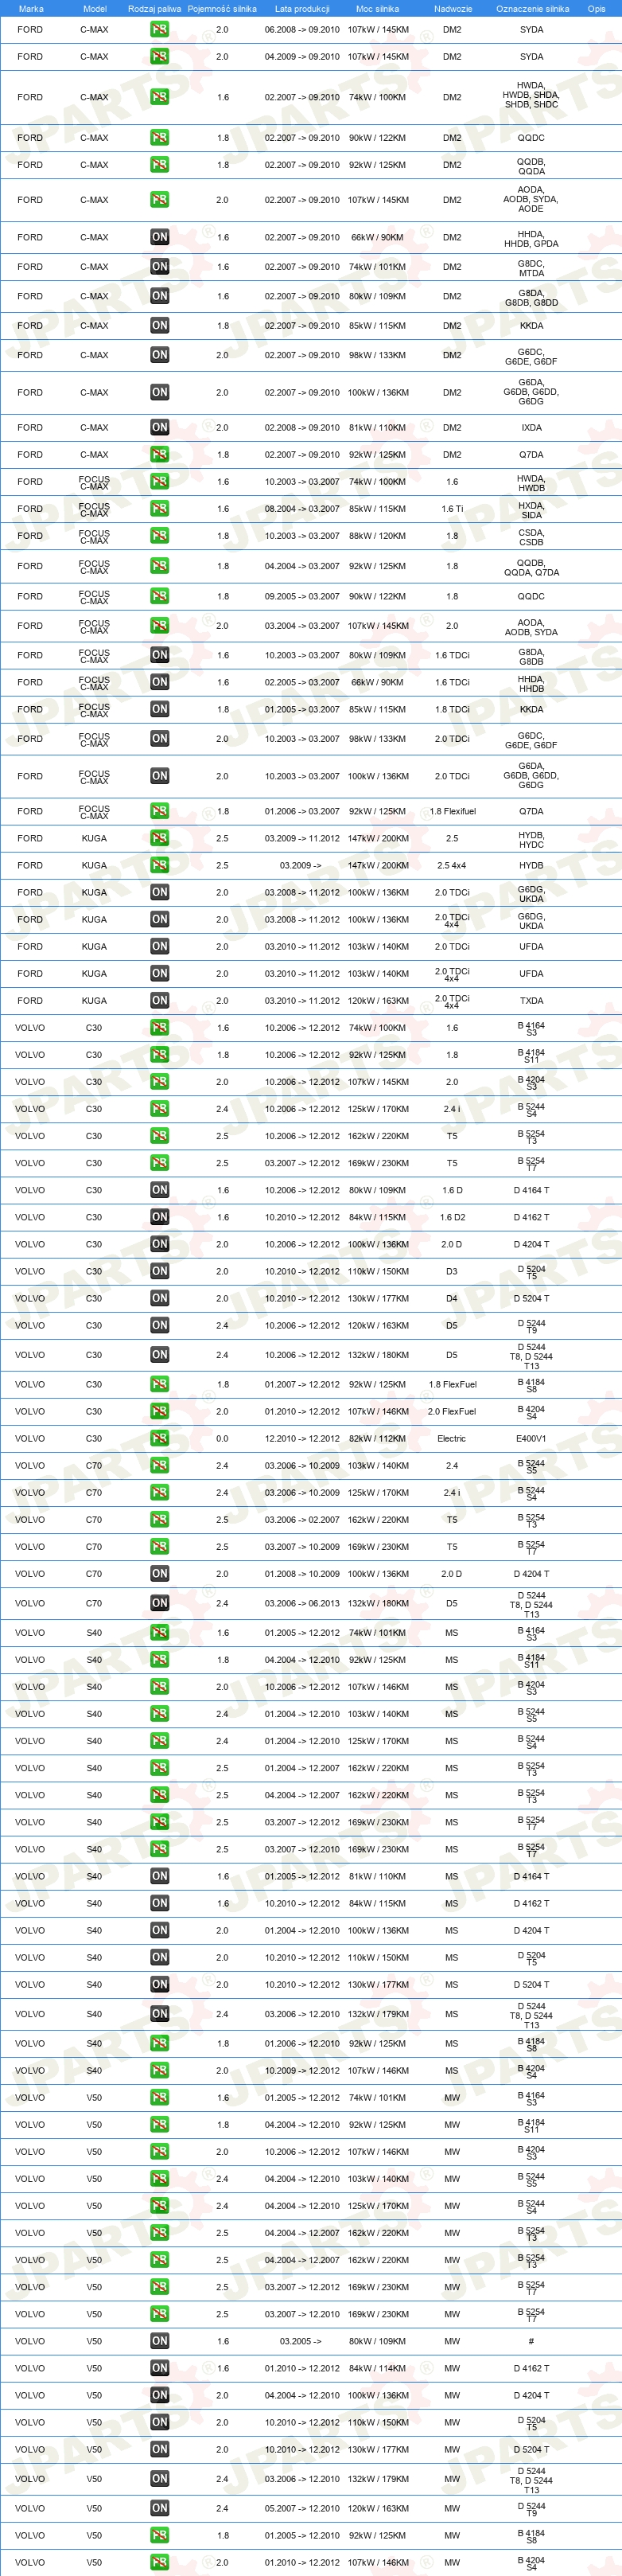The height and width of the screenshot is (2576, 622).
Task: Click the 03.2006 -> 02.2007 date cell
Action: coord(301,1519)
